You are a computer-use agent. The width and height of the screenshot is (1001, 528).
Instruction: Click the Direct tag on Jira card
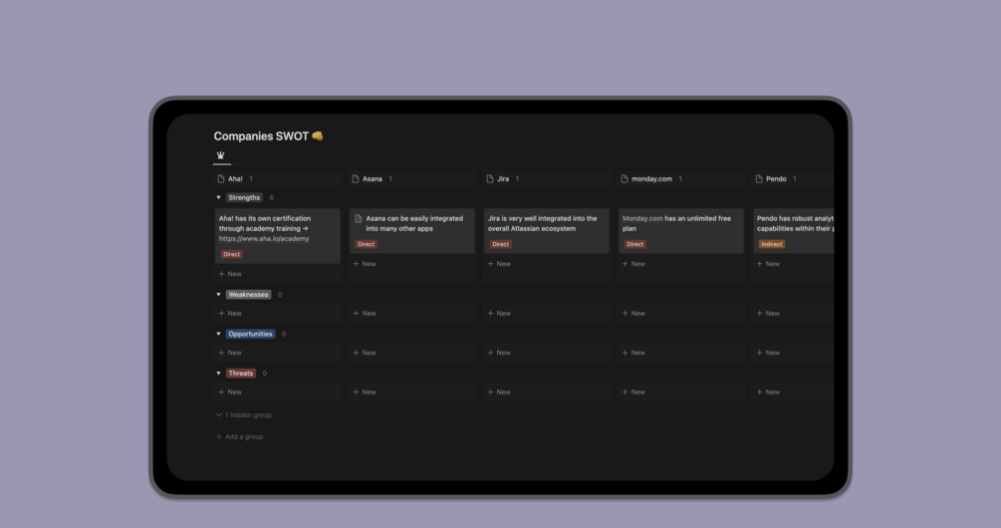pyautogui.click(x=500, y=244)
